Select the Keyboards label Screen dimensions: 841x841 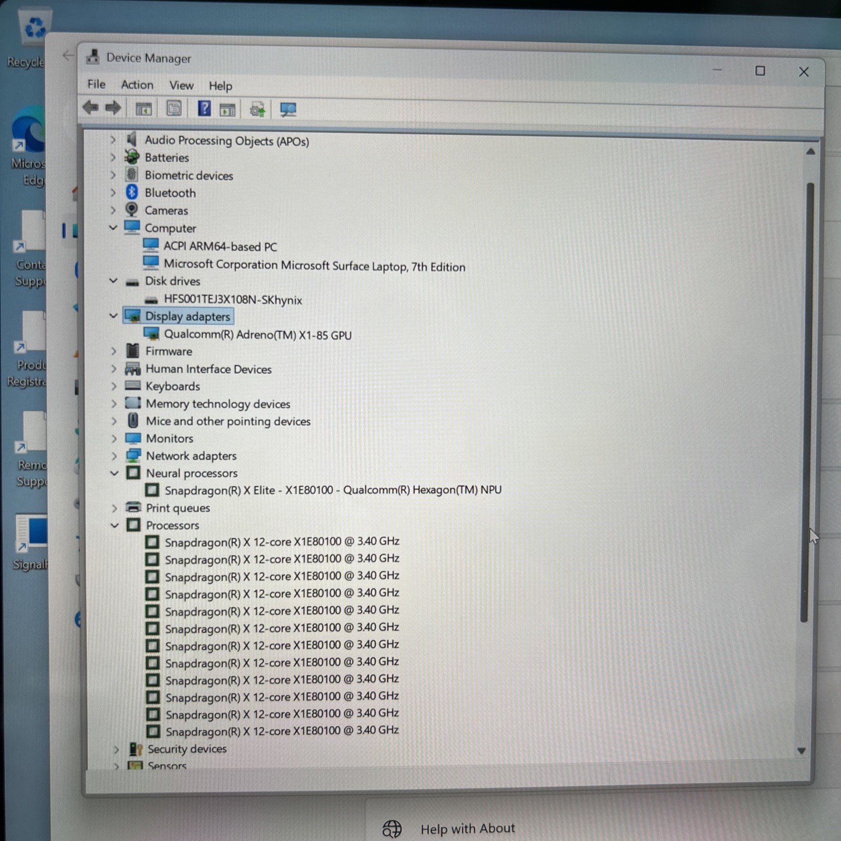click(173, 386)
